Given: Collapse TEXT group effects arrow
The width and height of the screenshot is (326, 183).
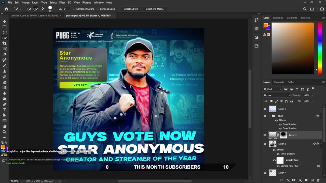Looking at the screenshot, I should pos(321,116).
